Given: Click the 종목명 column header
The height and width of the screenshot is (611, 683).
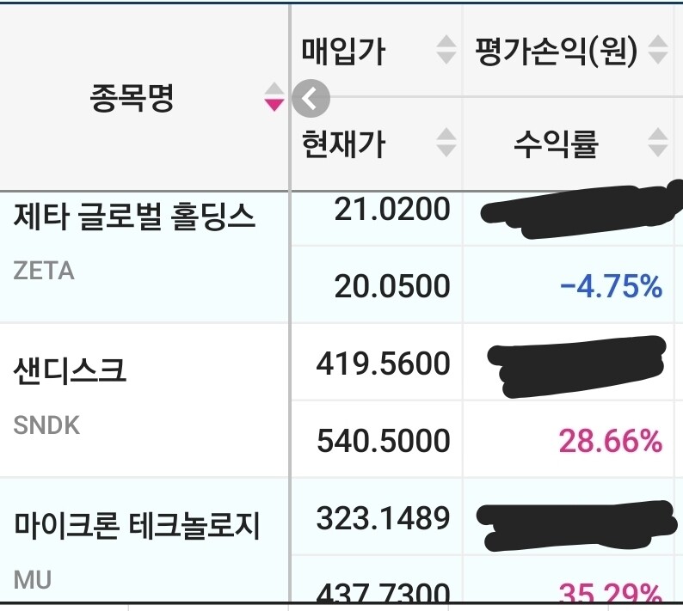Looking at the screenshot, I should point(132,97).
